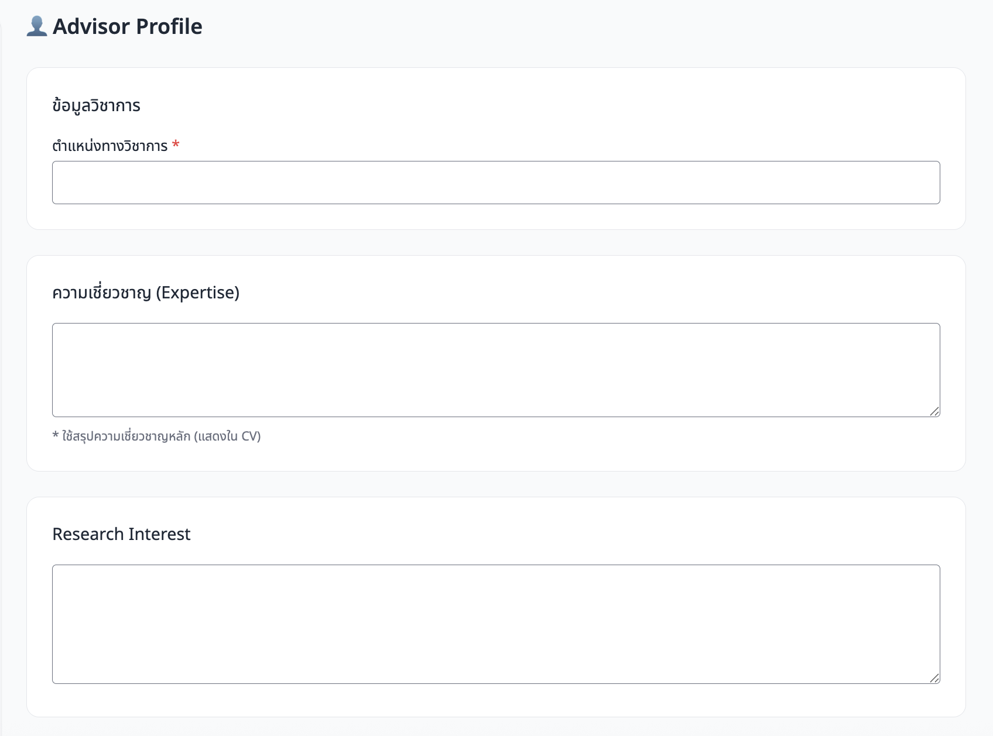Click the red required asterisk

pyautogui.click(x=176, y=145)
